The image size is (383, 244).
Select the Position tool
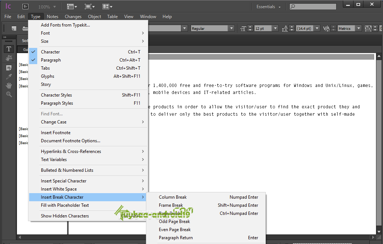point(9,58)
